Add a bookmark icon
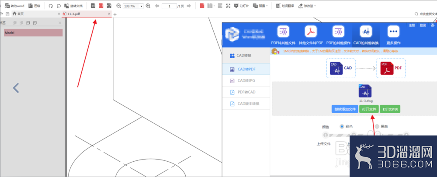Viewport: 437px width, 177px height. point(28,23)
